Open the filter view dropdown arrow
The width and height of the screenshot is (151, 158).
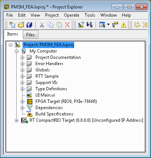coord(108,24)
